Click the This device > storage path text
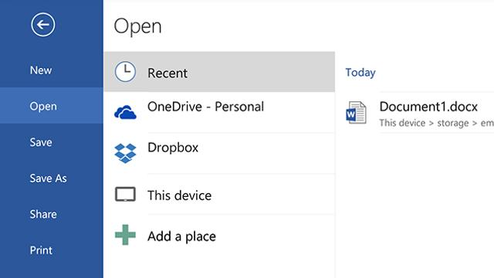The height and width of the screenshot is (278, 494). coord(437,123)
